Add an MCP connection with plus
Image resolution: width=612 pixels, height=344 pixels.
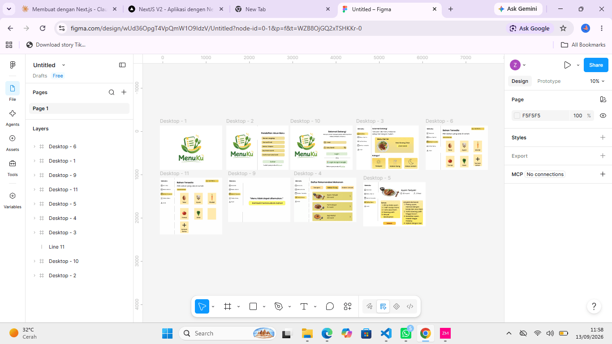pyautogui.click(x=603, y=174)
